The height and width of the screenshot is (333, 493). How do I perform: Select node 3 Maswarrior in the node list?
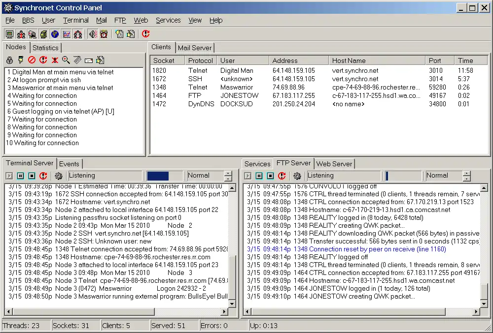(x=60, y=88)
